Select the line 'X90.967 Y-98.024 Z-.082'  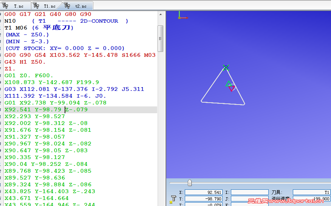pyautogui.click(x=48, y=144)
